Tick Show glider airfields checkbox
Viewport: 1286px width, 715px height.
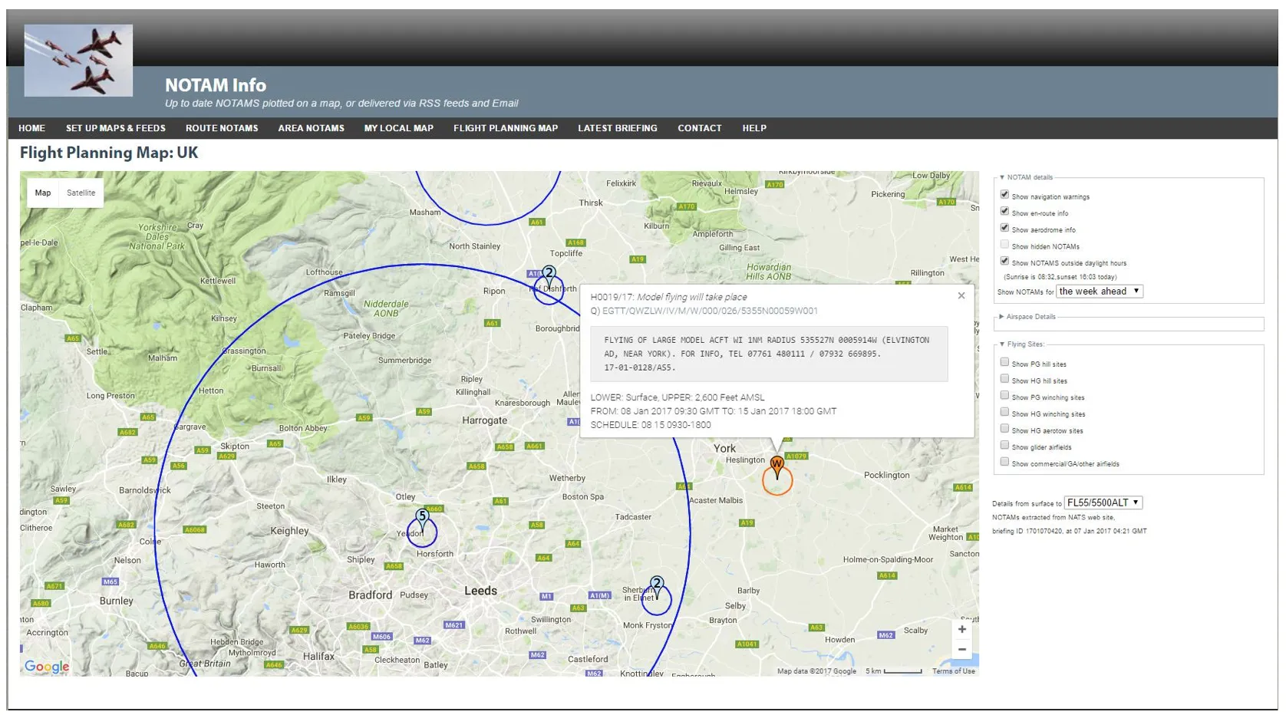pos(1004,446)
